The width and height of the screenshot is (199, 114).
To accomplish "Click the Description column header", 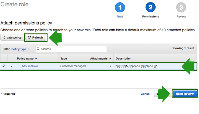I will (123, 58).
